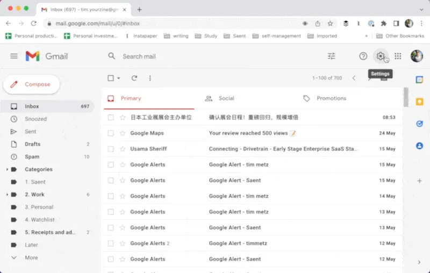Check Google Alert timmetz 12 May checkbox
430x273 pixels.
pyautogui.click(x=111, y=243)
